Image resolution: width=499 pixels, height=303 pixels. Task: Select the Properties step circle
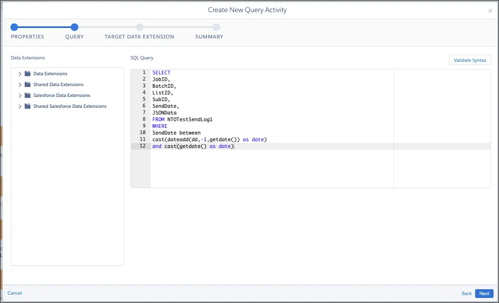click(x=14, y=26)
